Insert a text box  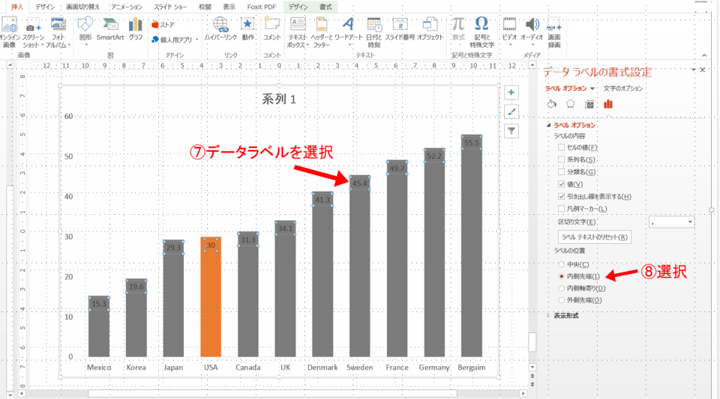(298, 32)
